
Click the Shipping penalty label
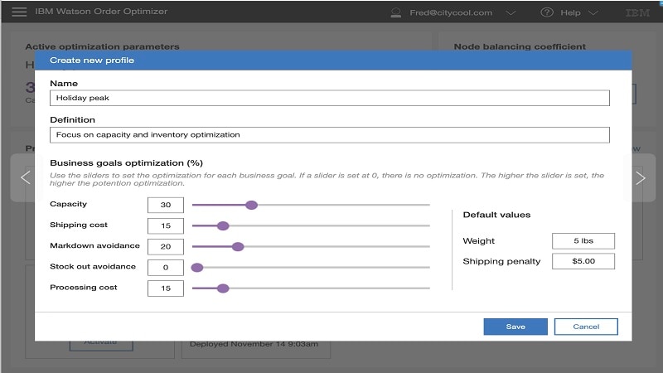pyautogui.click(x=501, y=261)
